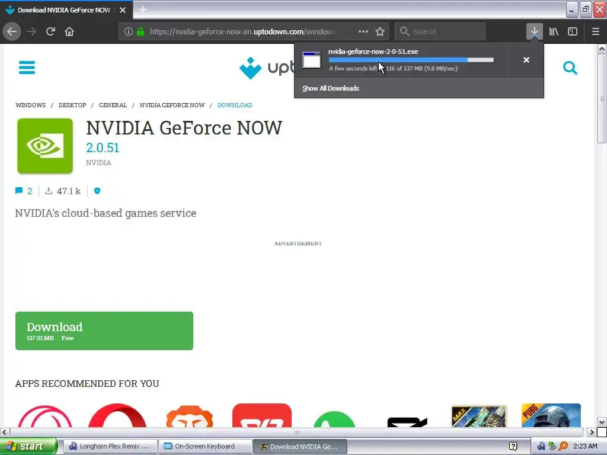
Task: Click the Uptodown logo
Action: point(266,68)
